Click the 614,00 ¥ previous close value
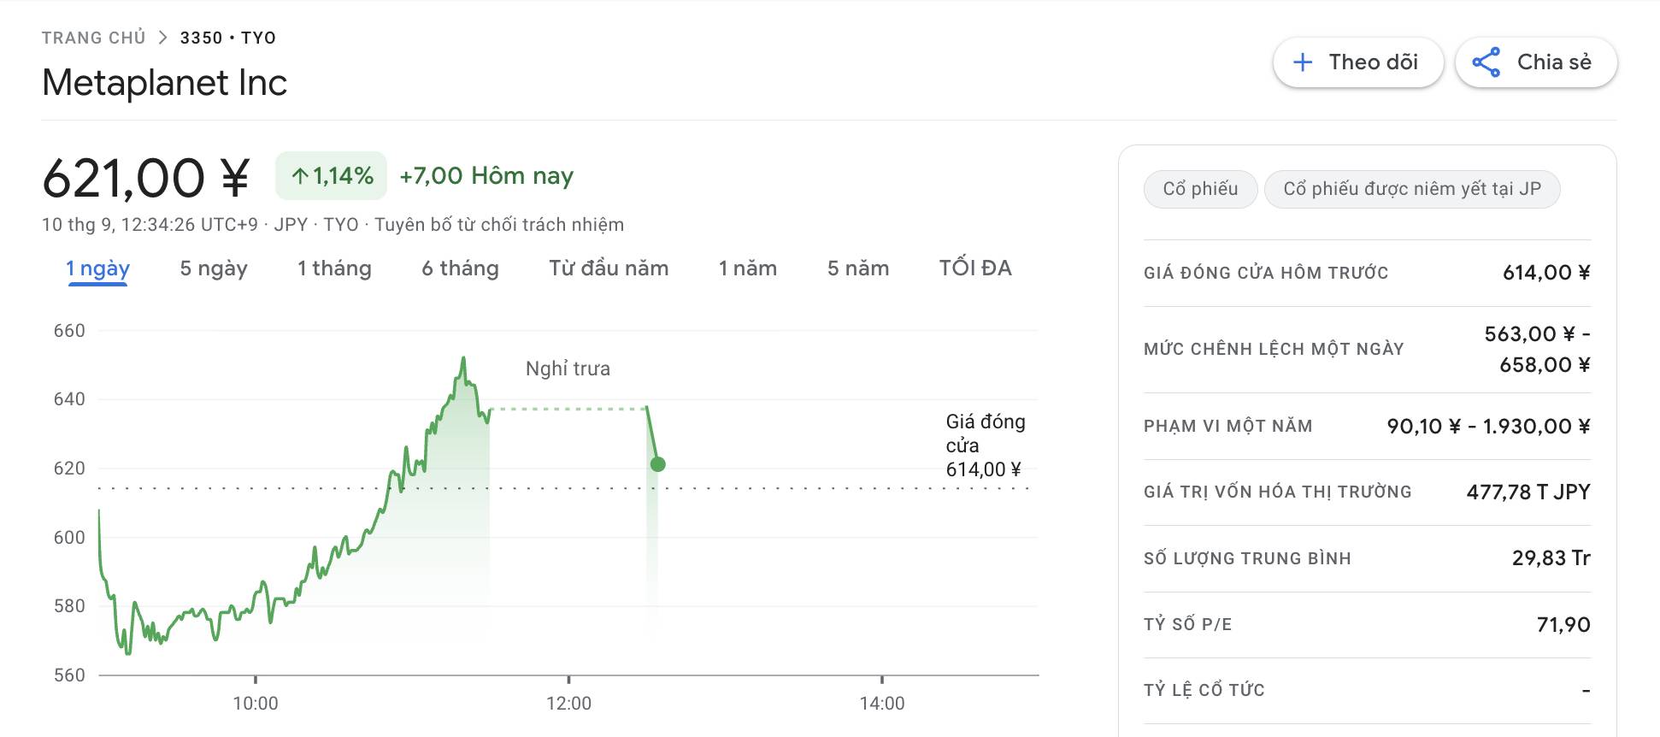The image size is (1660, 737). 1546,273
